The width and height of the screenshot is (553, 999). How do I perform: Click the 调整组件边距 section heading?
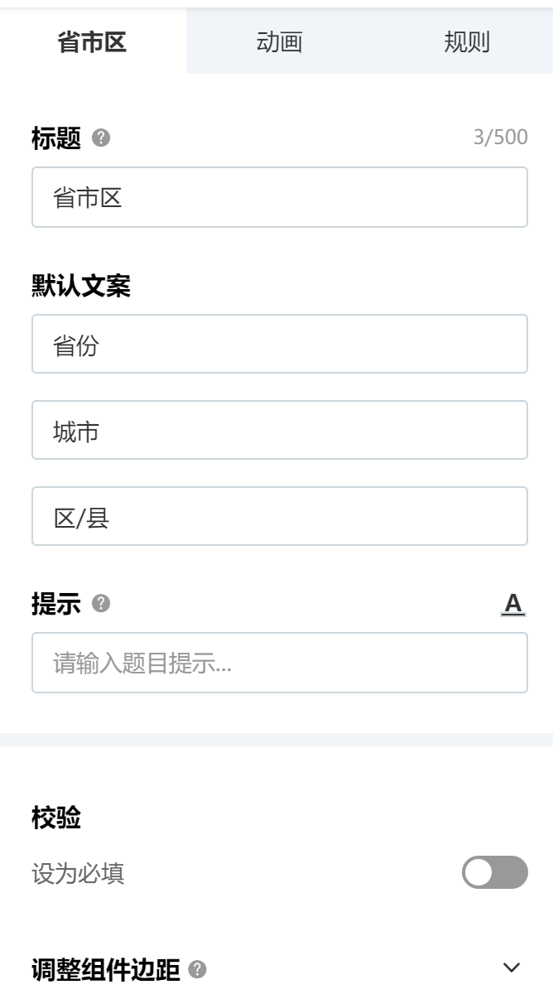coord(105,969)
